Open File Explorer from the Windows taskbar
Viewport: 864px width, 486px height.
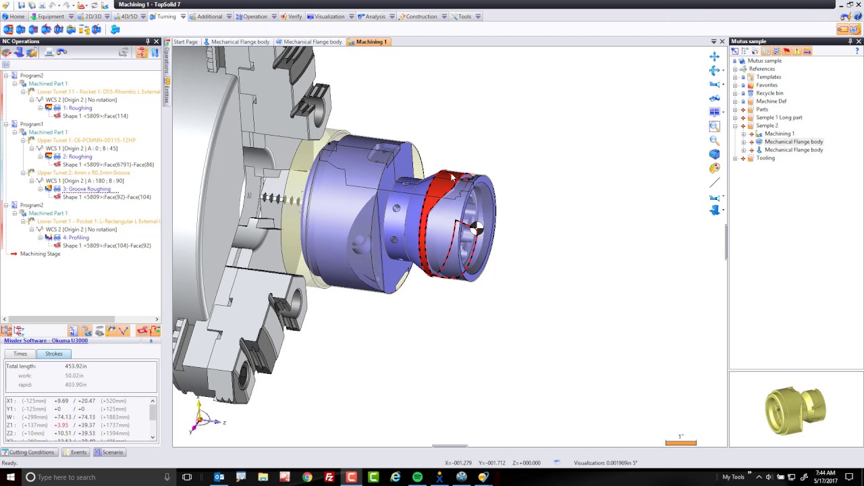[x=263, y=477]
